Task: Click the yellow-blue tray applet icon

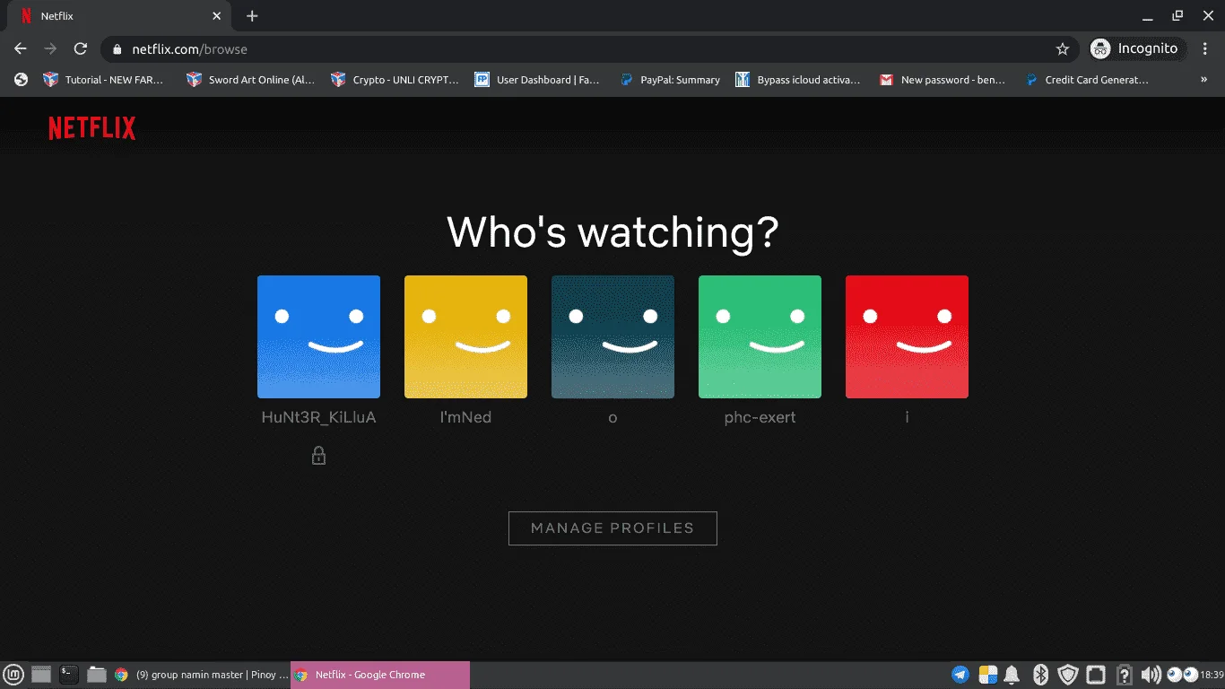Action: click(x=988, y=675)
